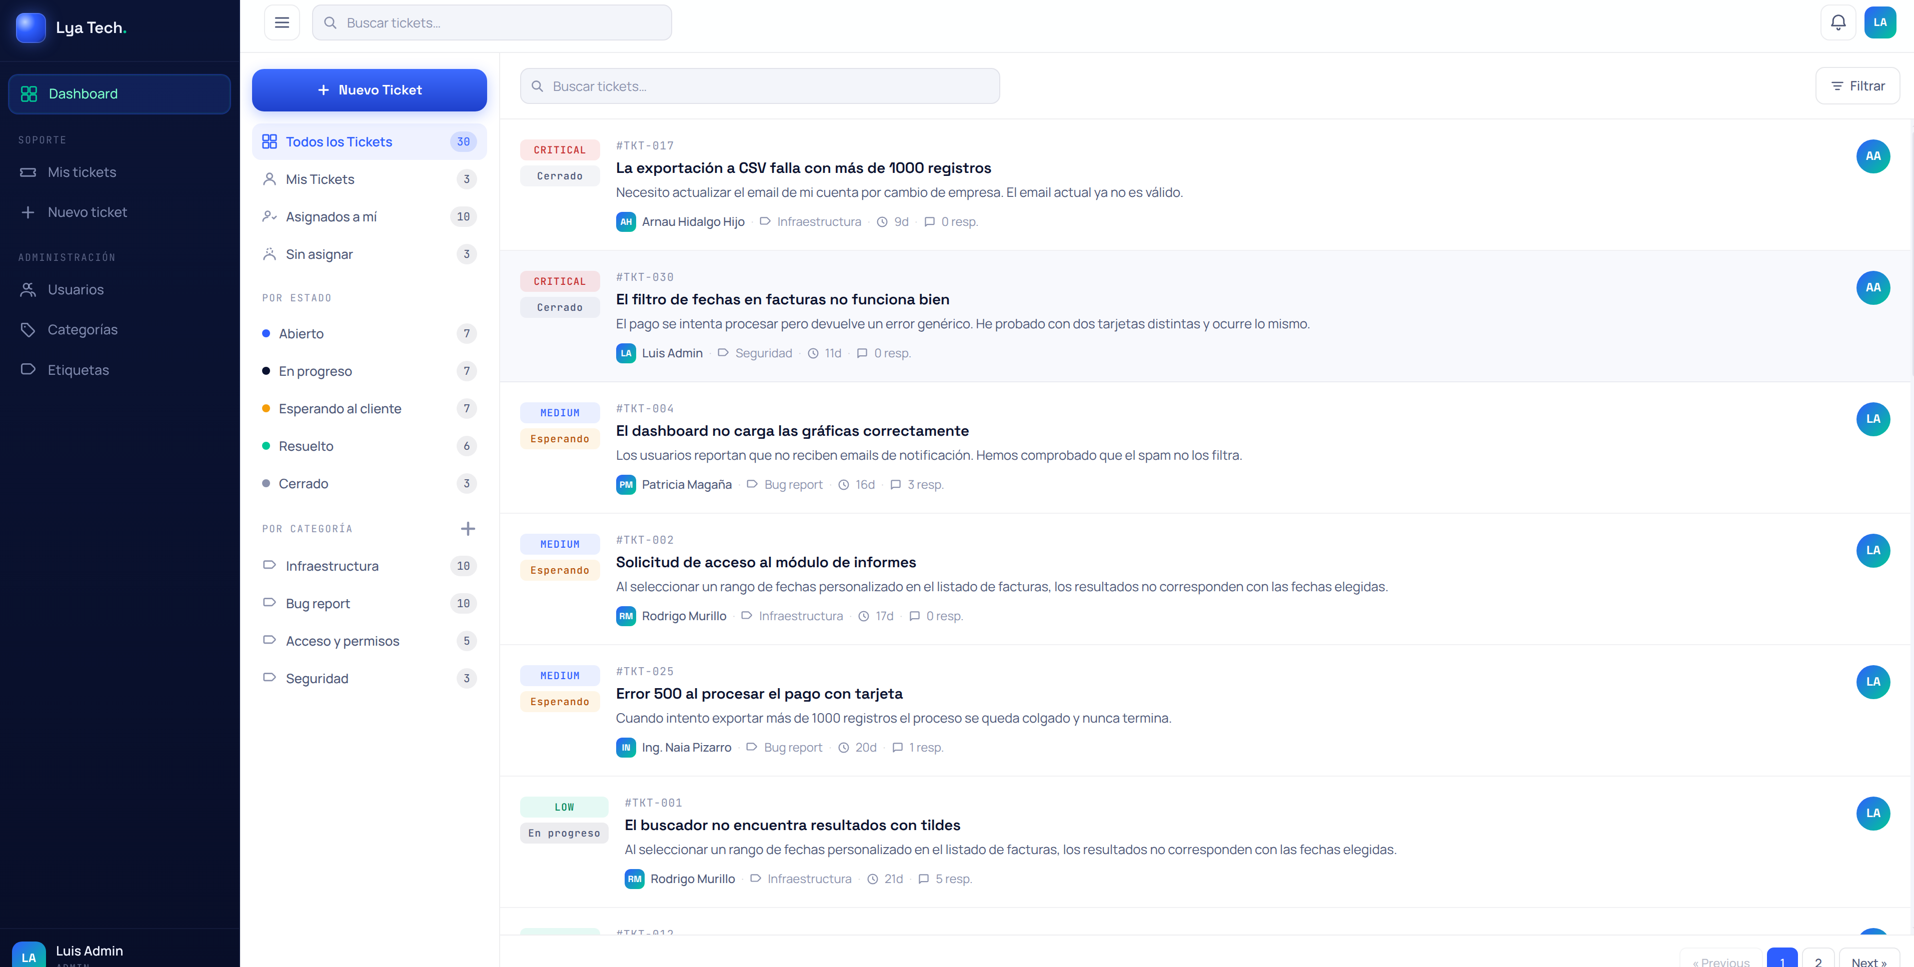Click LA assignee avatar on TKT-025
The height and width of the screenshot is (967, 1914).
(x=1872, y=682)
